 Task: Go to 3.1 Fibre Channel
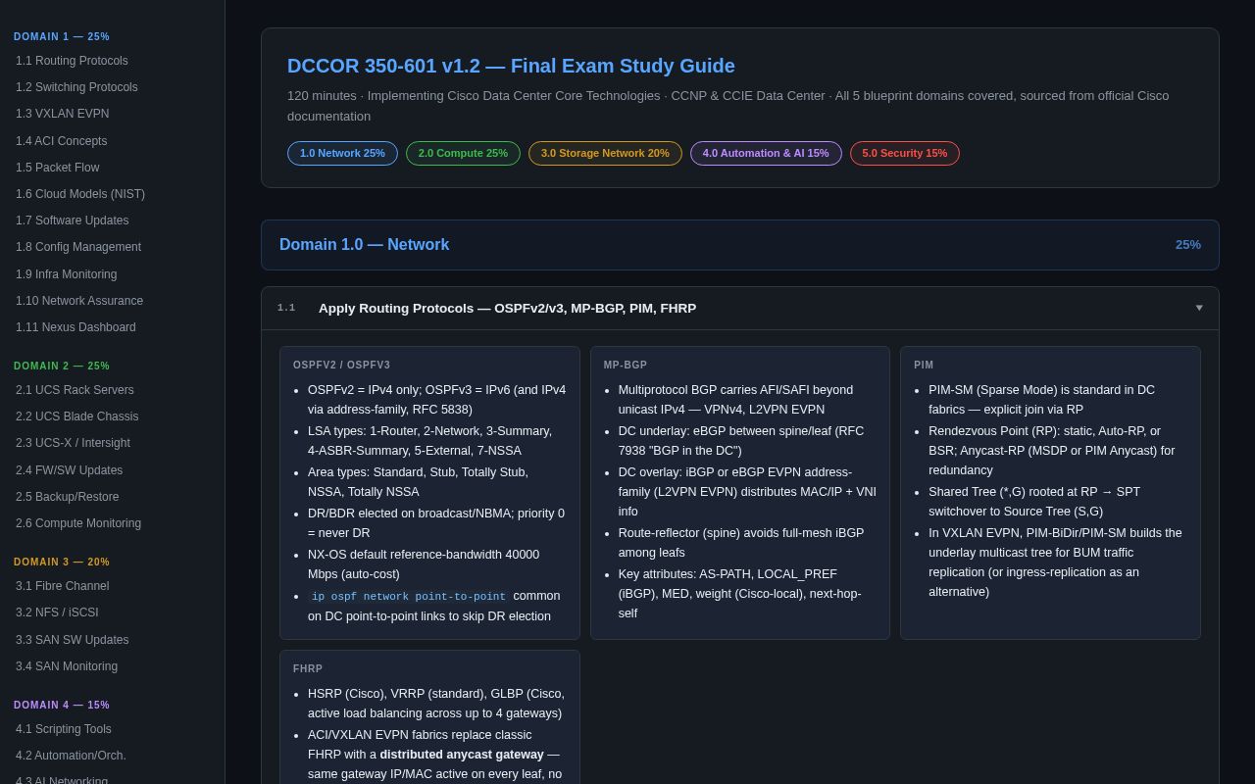point(62,586)
